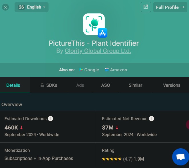This screenshot has width=189, height=168.
Task: Click the PictureThis app icon
Action: [93, 24]
